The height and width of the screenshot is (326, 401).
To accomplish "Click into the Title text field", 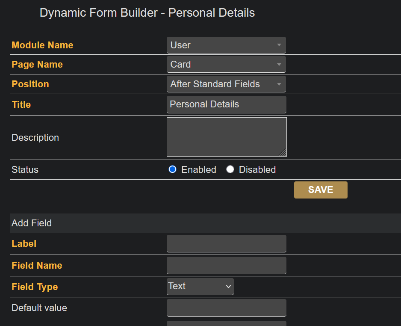I will coord(226,104).
